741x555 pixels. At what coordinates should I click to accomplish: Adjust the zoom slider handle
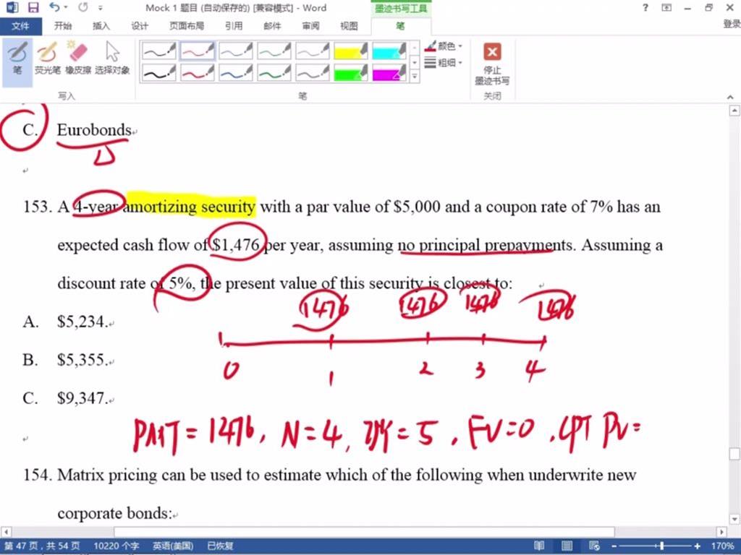click(x=662, y=546)
